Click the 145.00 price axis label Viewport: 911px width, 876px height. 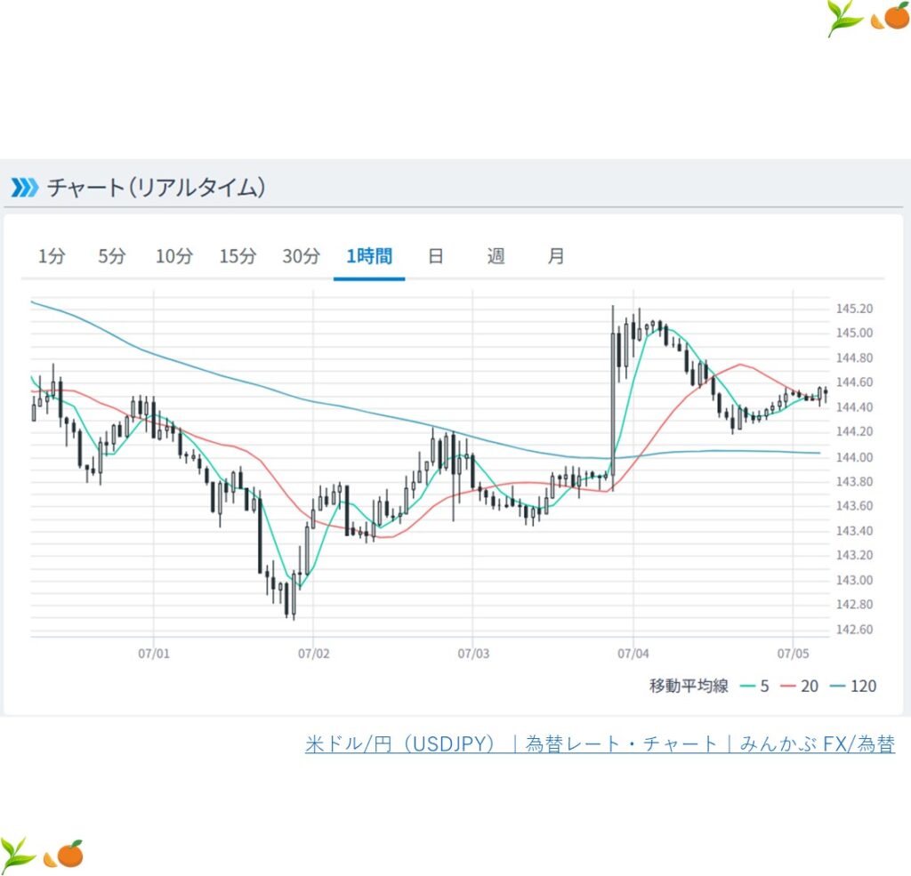click(x=854, y=334)
